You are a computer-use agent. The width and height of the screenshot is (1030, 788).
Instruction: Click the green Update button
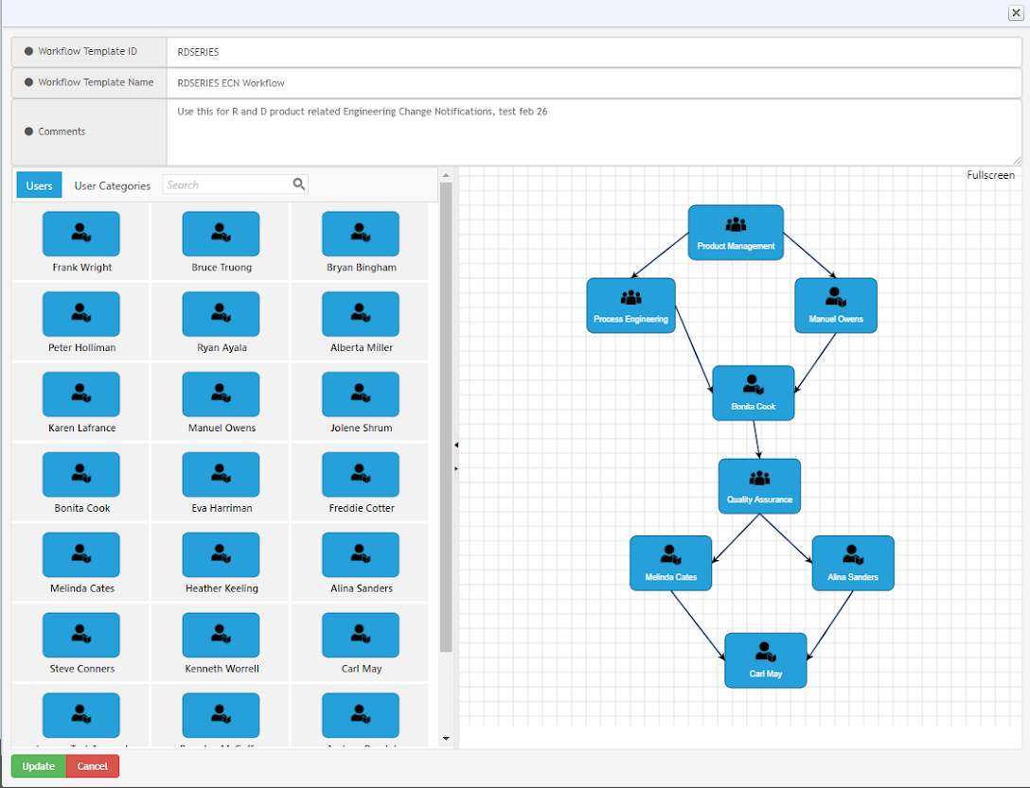pos(39,766)
